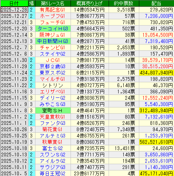Click yellow payout 312,489,940円

tap(157, 110)
